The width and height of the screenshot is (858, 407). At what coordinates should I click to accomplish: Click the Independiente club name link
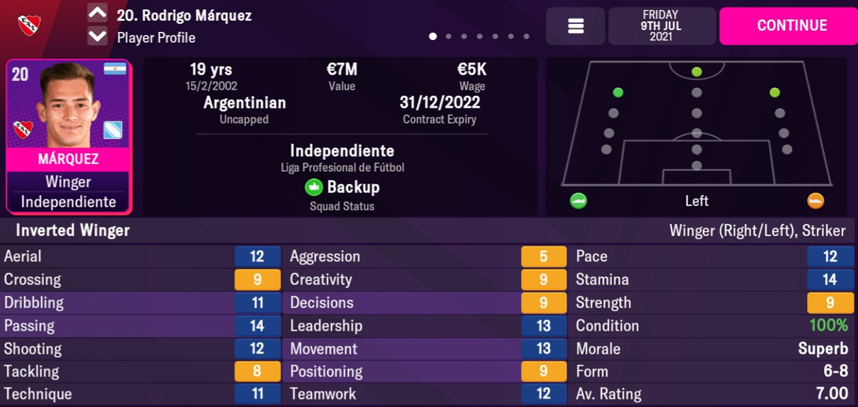pyautogui.click(x=342, y=151)
